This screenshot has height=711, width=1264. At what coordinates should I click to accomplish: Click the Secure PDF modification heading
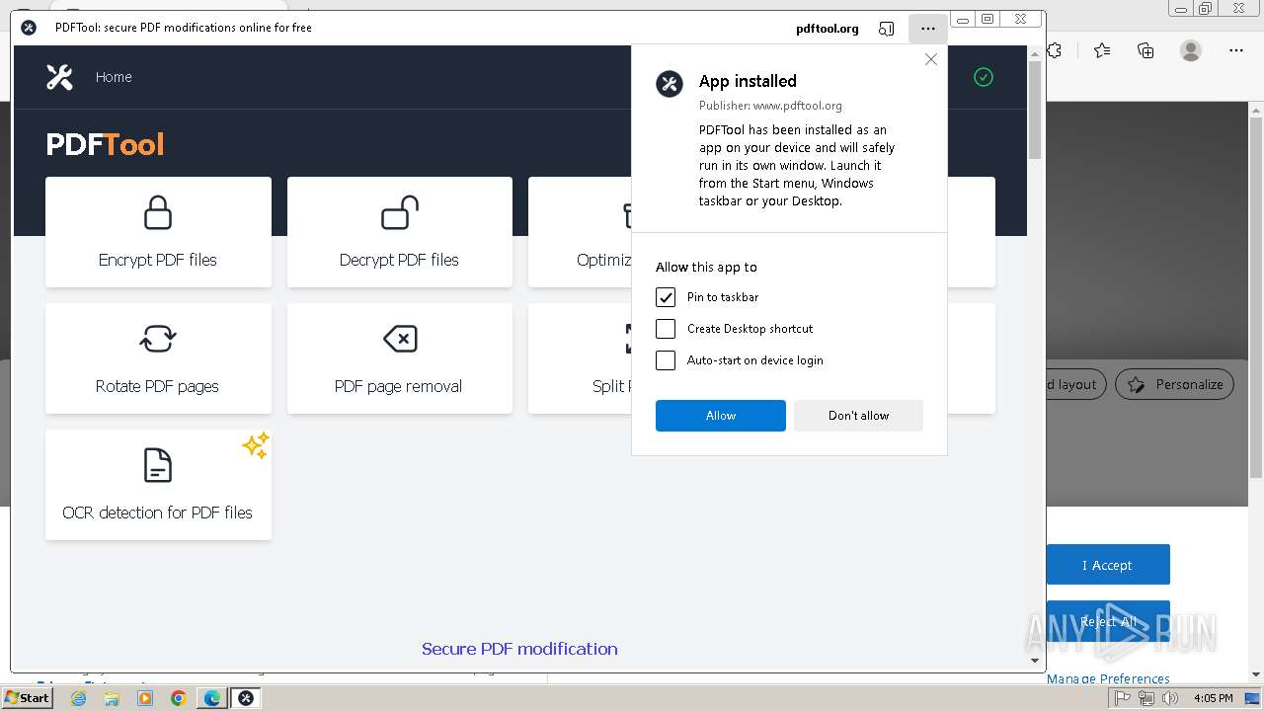pyautogui.click(x=519, y=649)
